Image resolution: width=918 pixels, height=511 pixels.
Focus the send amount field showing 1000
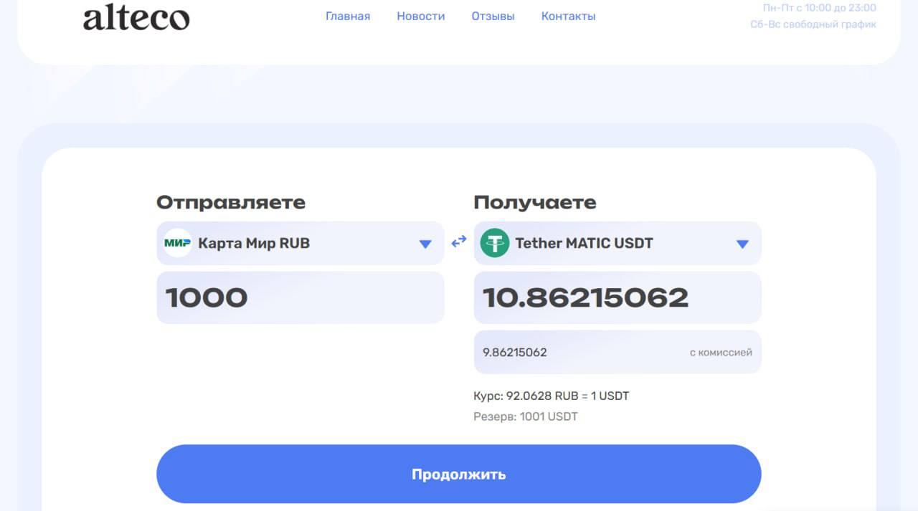click(x=300, y=297)
